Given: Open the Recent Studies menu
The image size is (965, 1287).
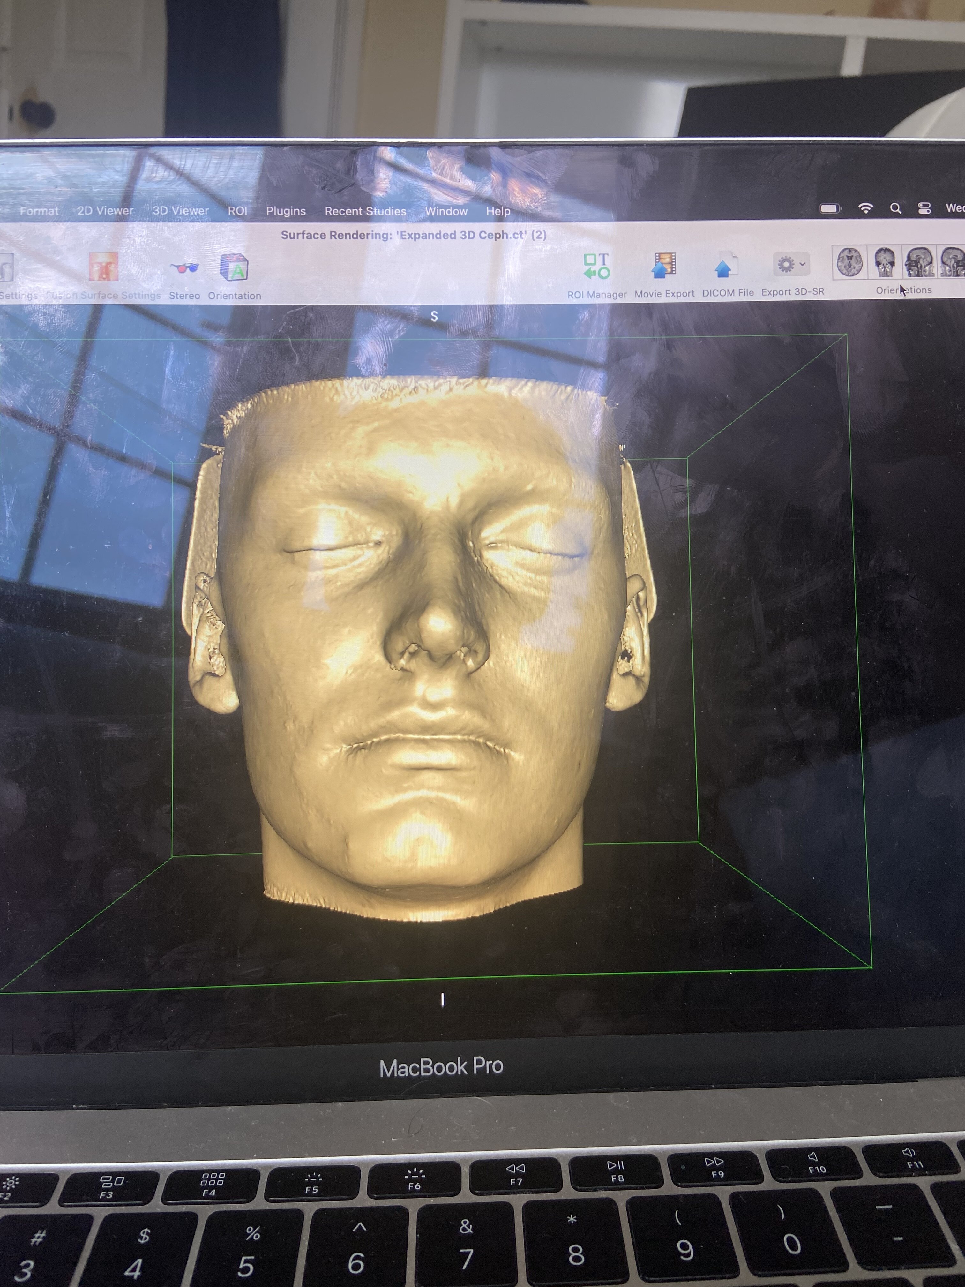Looking at the screenshot, I should (x=365, y=211).
